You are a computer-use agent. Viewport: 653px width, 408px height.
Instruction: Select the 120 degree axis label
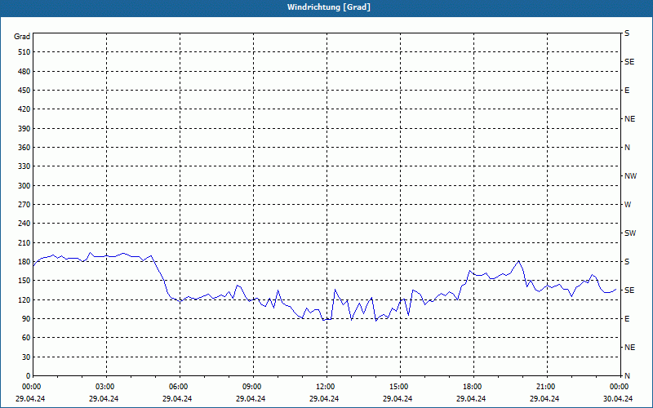[24, 300]
